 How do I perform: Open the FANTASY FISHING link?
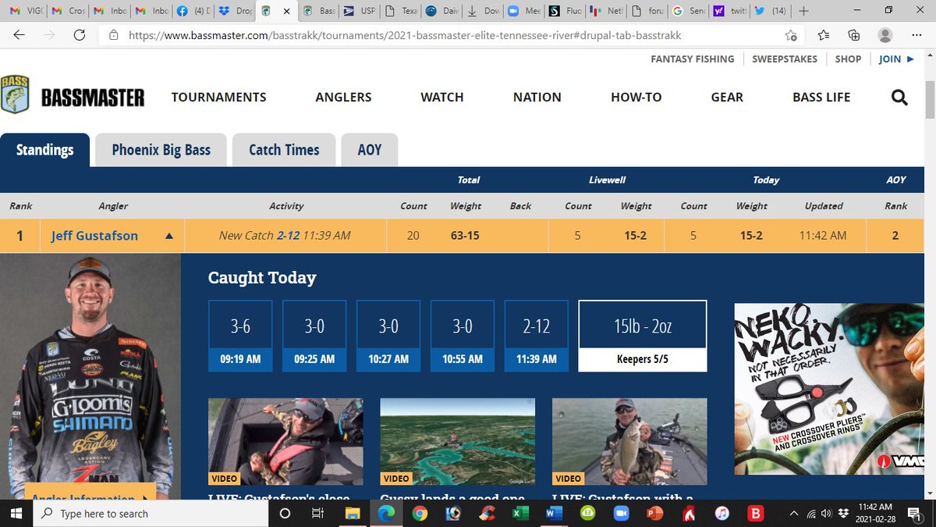click(x=692, y=59)
